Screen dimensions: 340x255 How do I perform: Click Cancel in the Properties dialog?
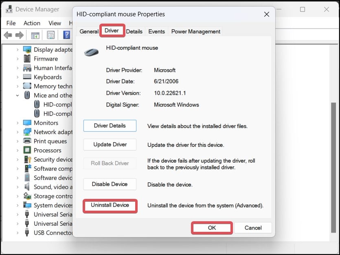[253, 228]
